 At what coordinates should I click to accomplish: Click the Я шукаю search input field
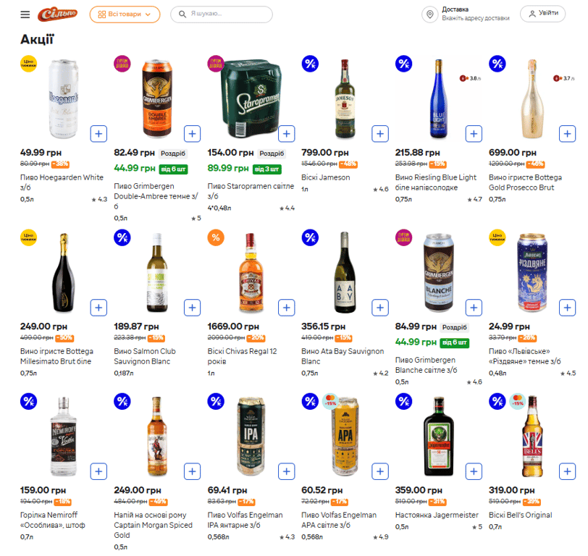(x=217, y=14)
